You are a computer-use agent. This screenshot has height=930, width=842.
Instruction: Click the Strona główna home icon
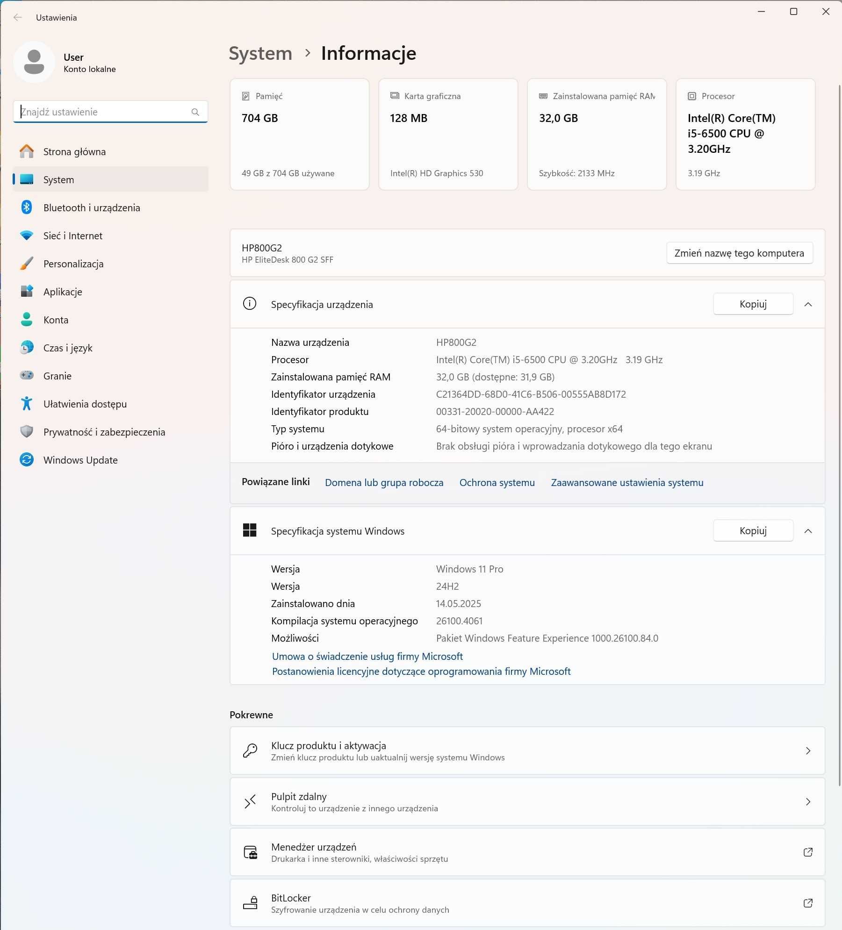(x=27, y=151)
